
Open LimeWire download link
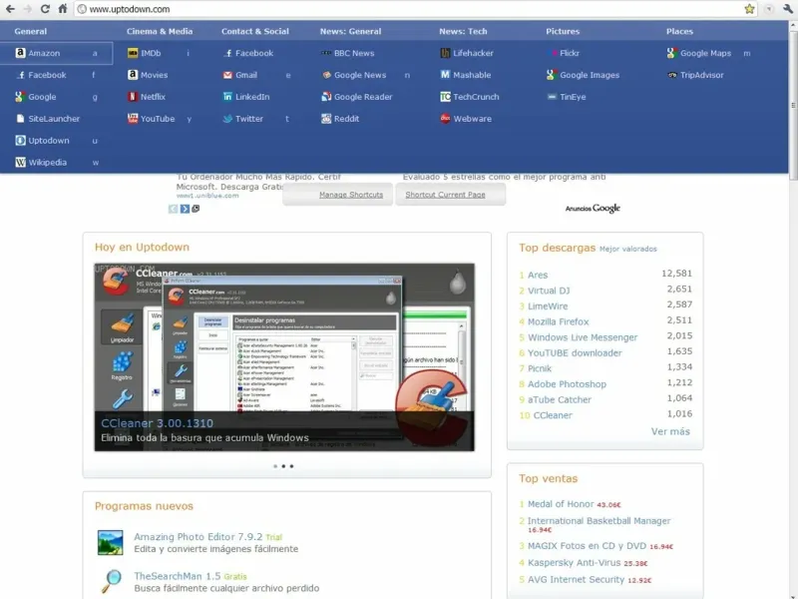coord(548,306)
